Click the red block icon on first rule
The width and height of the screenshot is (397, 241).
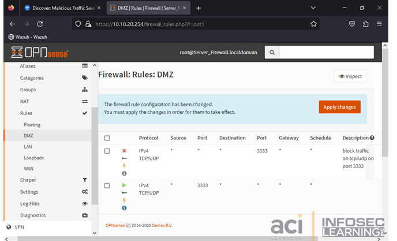pyautogui.click(x=124, y=151)
